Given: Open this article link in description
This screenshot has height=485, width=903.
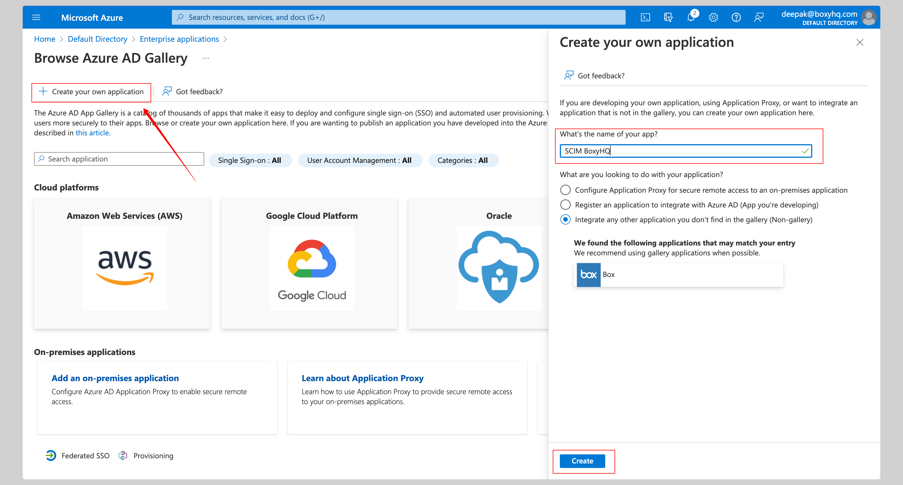Looking at the screenshot, I should coord(92,133).
